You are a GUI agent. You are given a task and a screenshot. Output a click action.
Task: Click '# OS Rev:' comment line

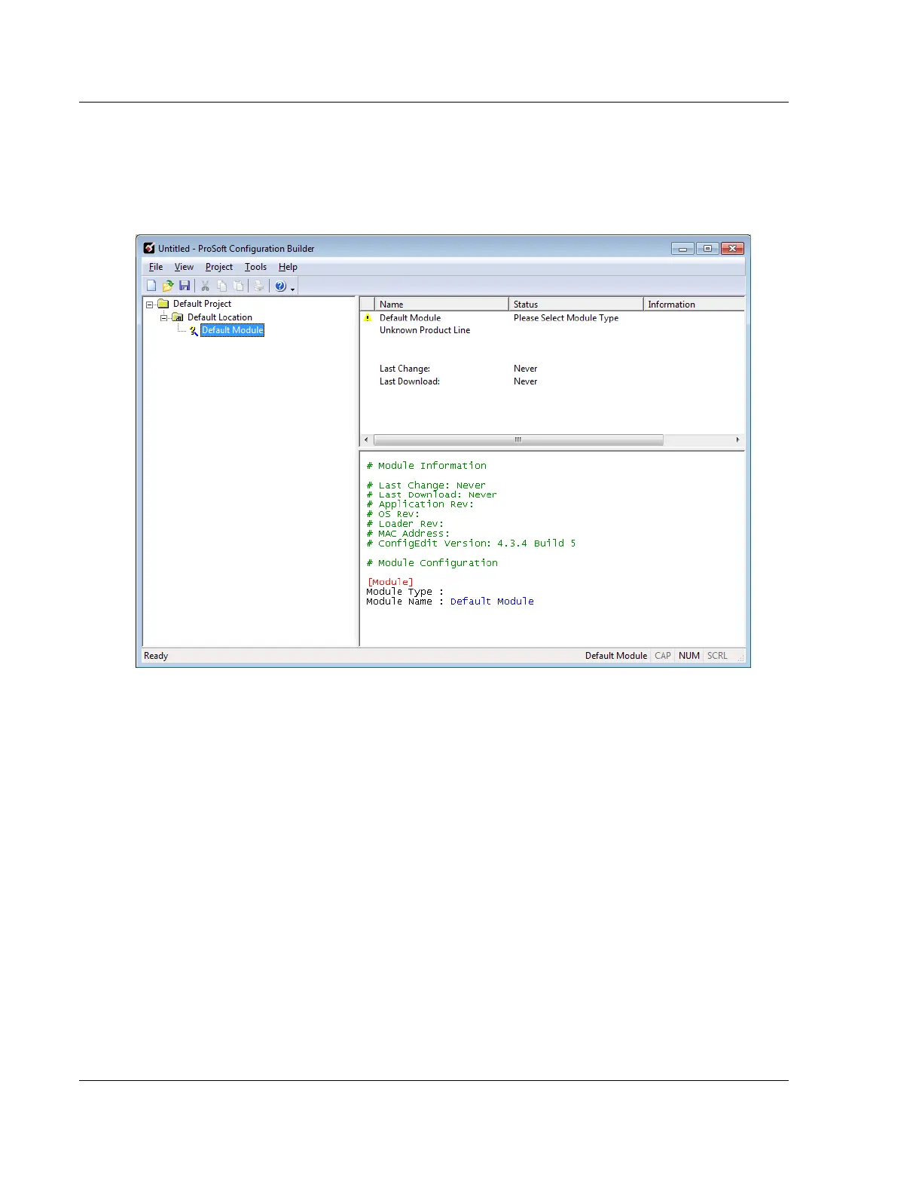393,514
